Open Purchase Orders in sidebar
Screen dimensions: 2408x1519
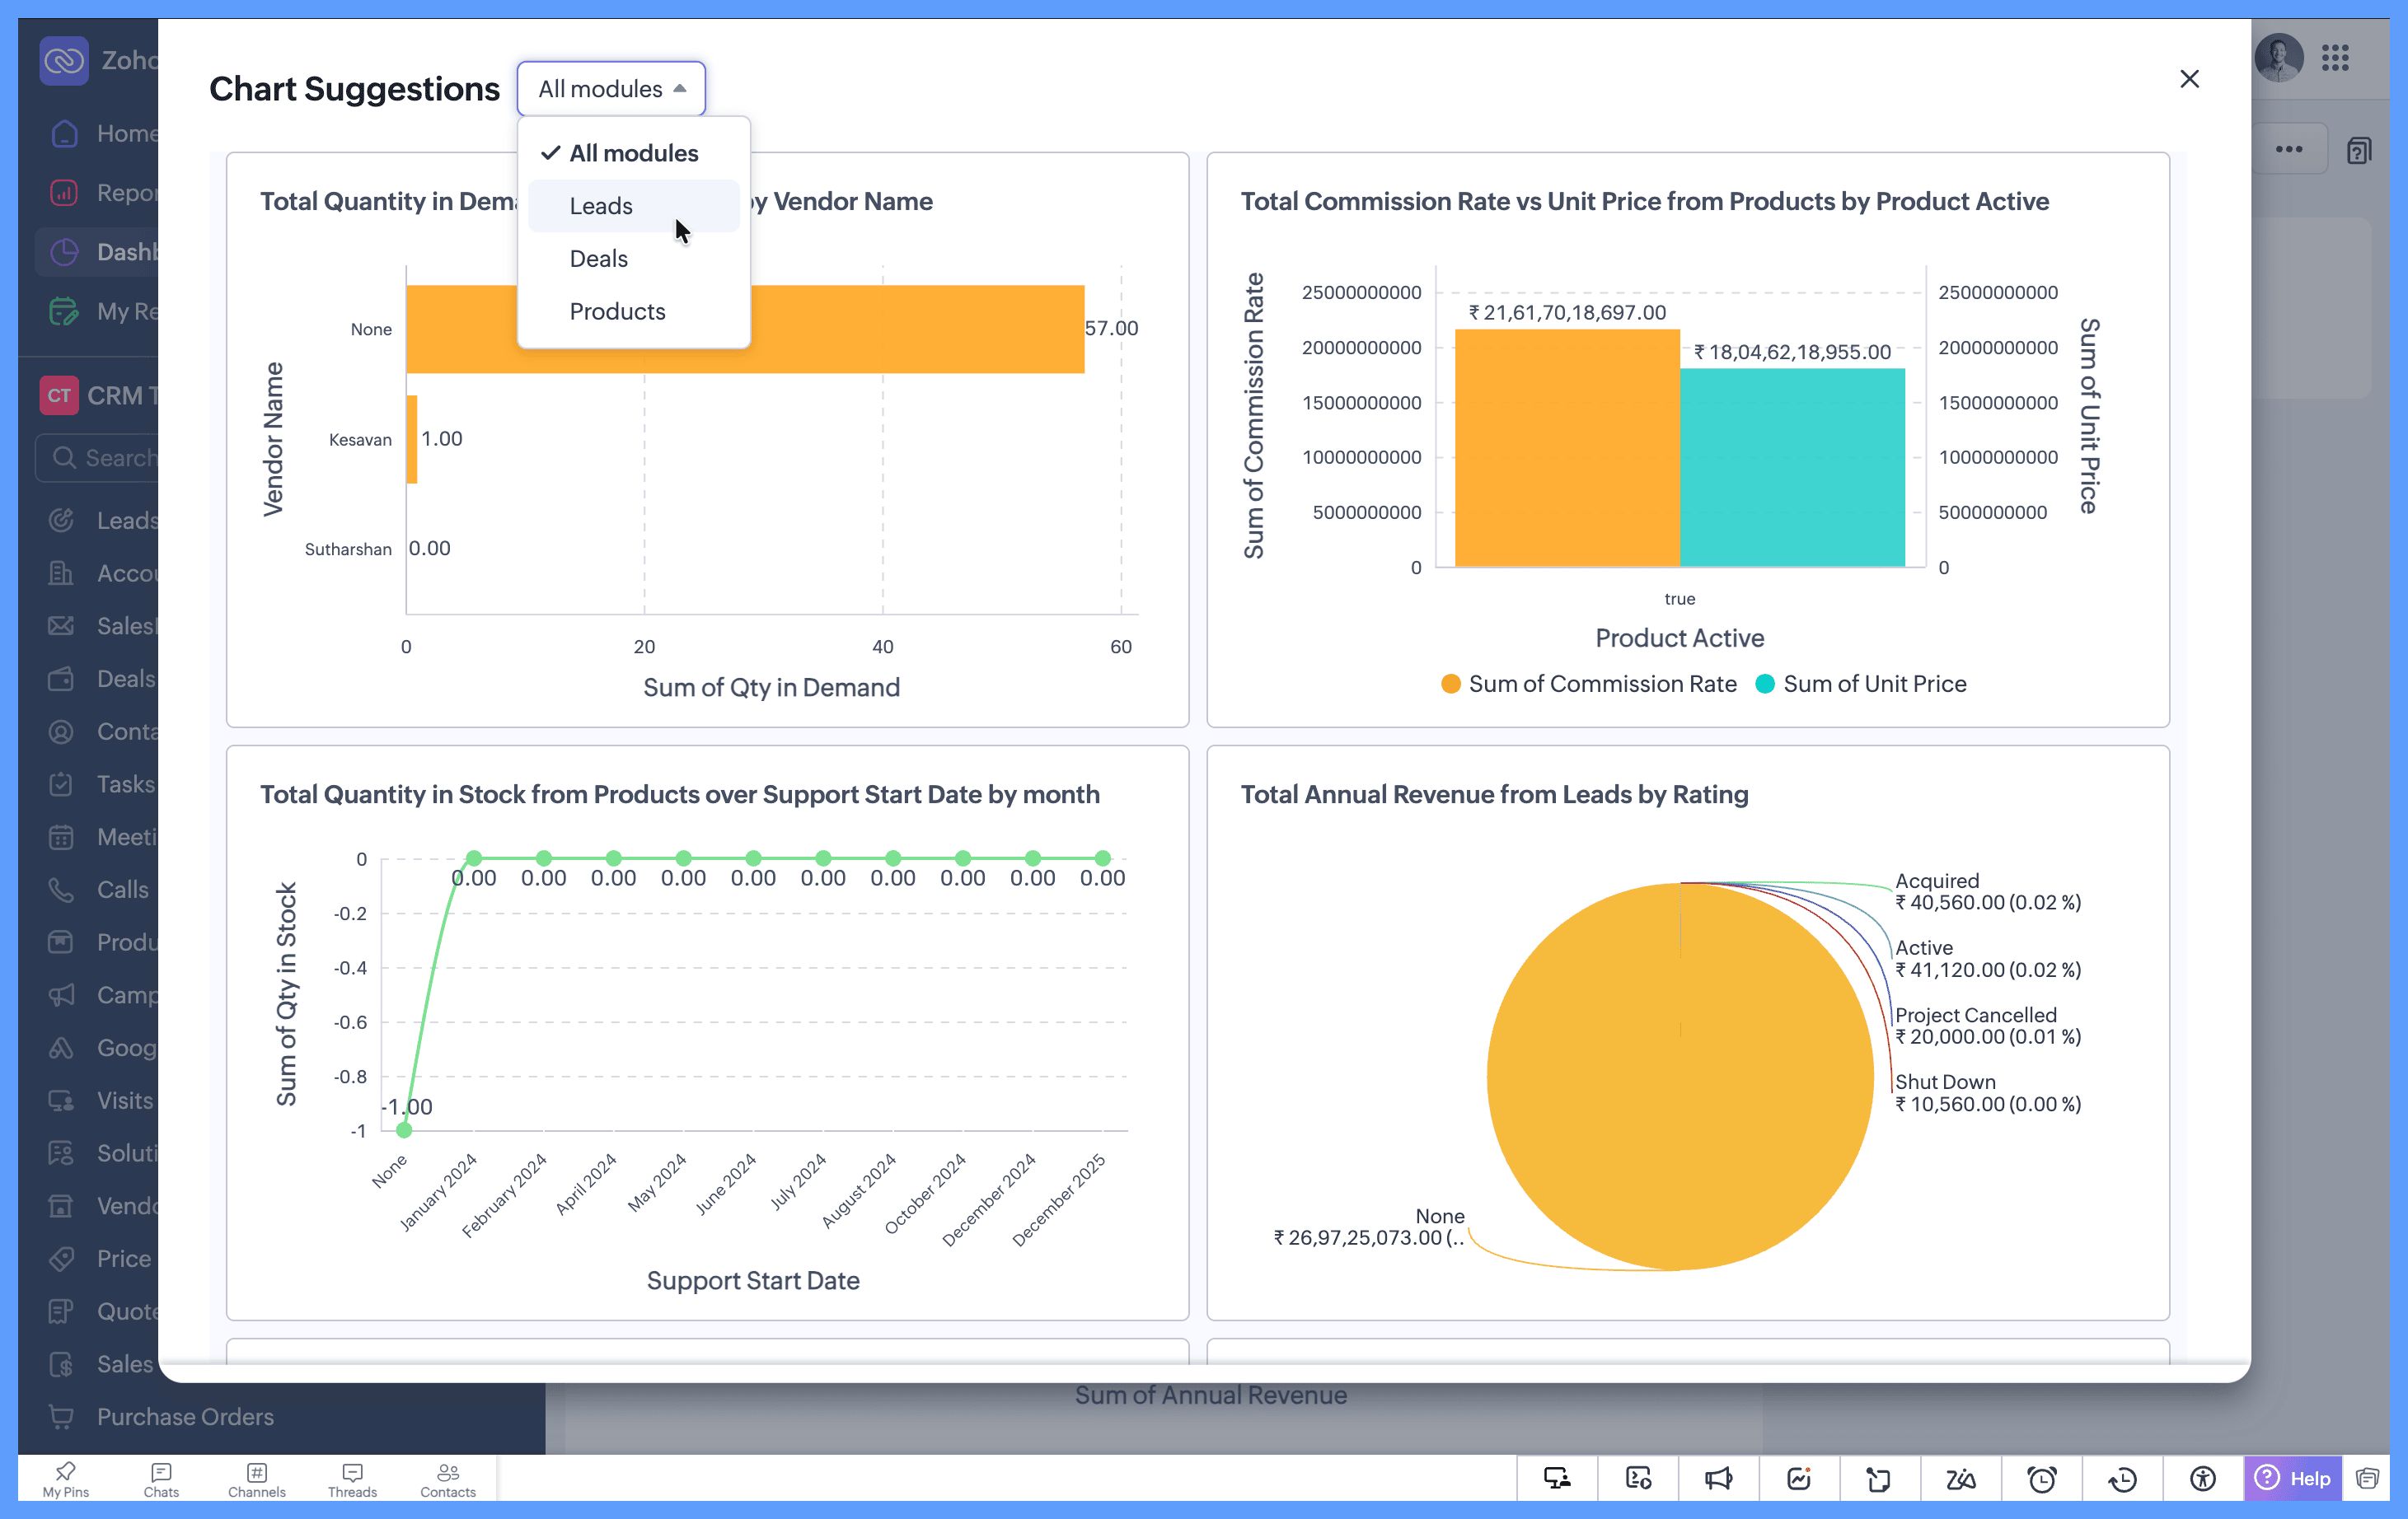tap(185, 1416)
